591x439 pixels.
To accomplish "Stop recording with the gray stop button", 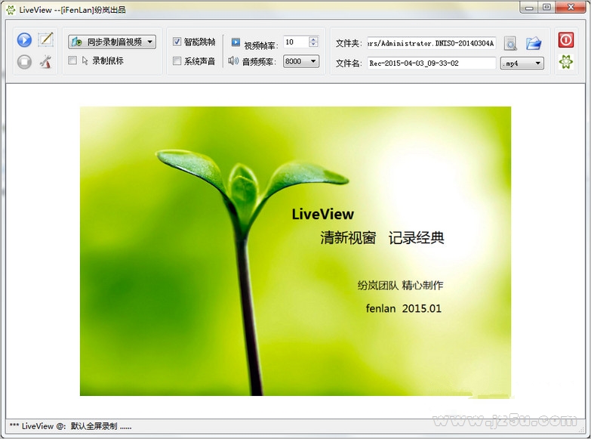I will (24, 62).
